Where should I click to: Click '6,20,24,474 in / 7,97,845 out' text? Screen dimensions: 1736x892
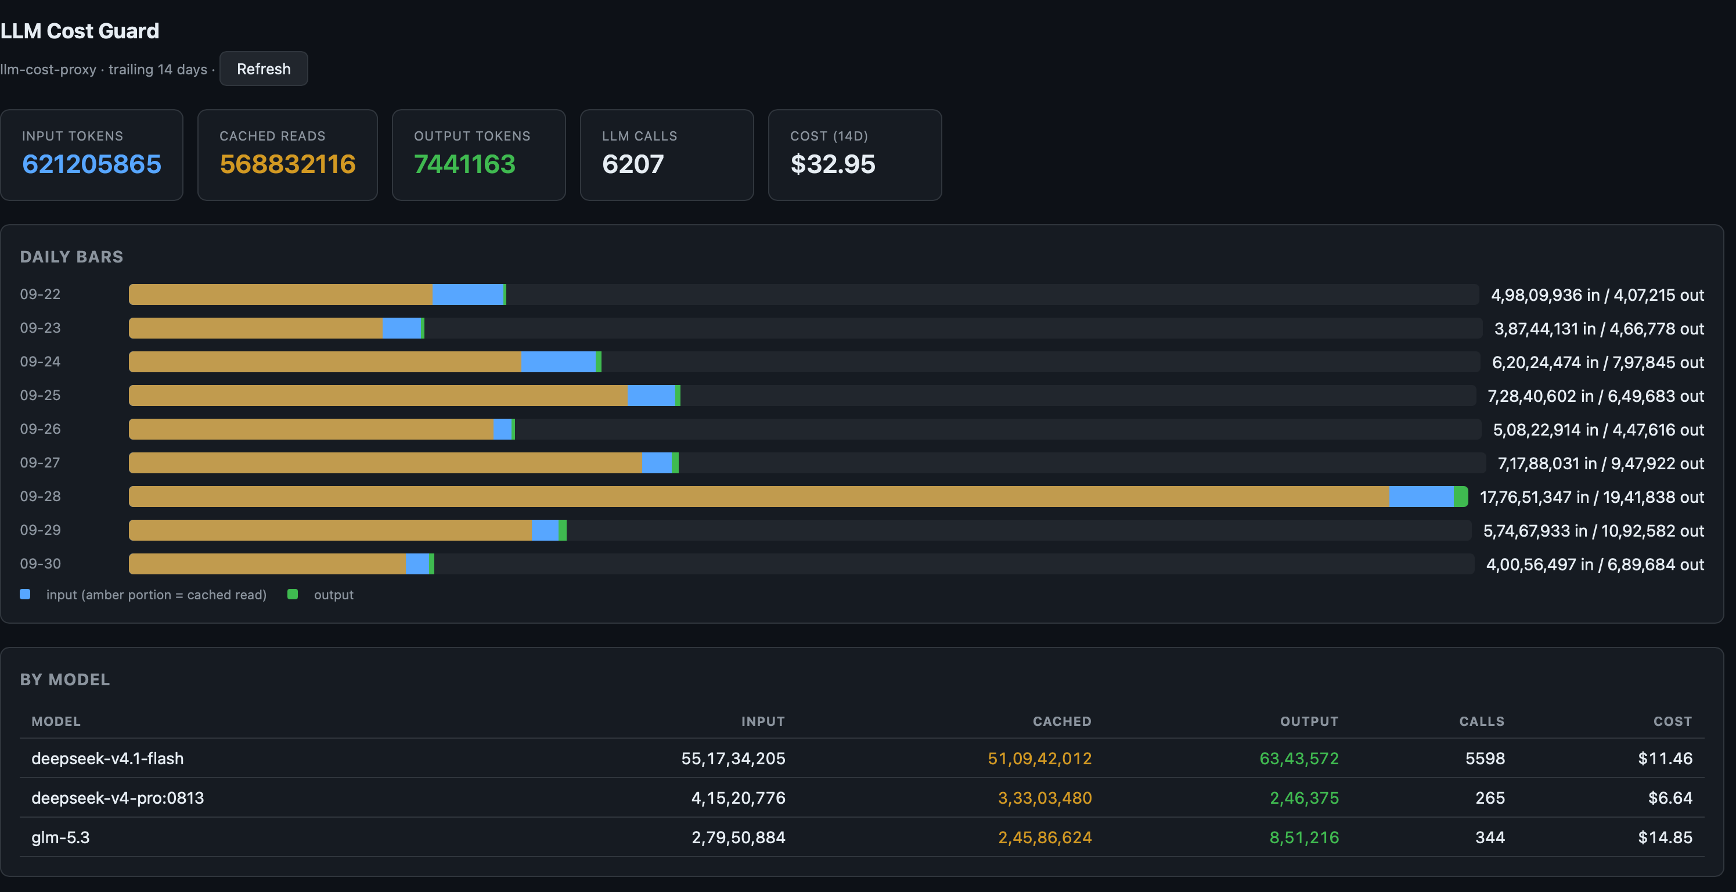pyautogui.click(x=1598, y=363)
